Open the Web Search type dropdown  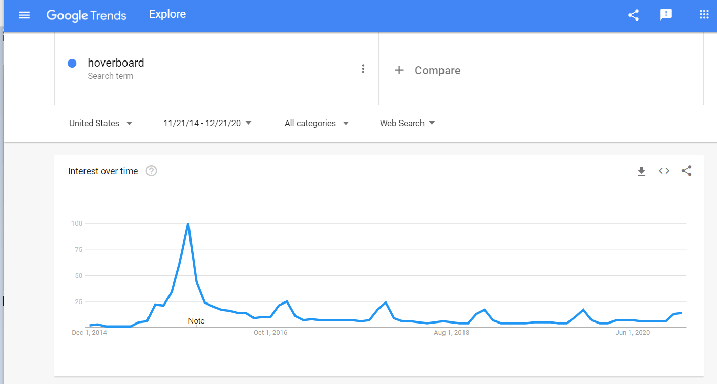407,123
